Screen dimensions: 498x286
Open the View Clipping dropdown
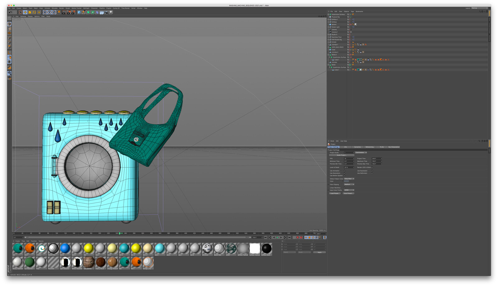click(349, 184)
